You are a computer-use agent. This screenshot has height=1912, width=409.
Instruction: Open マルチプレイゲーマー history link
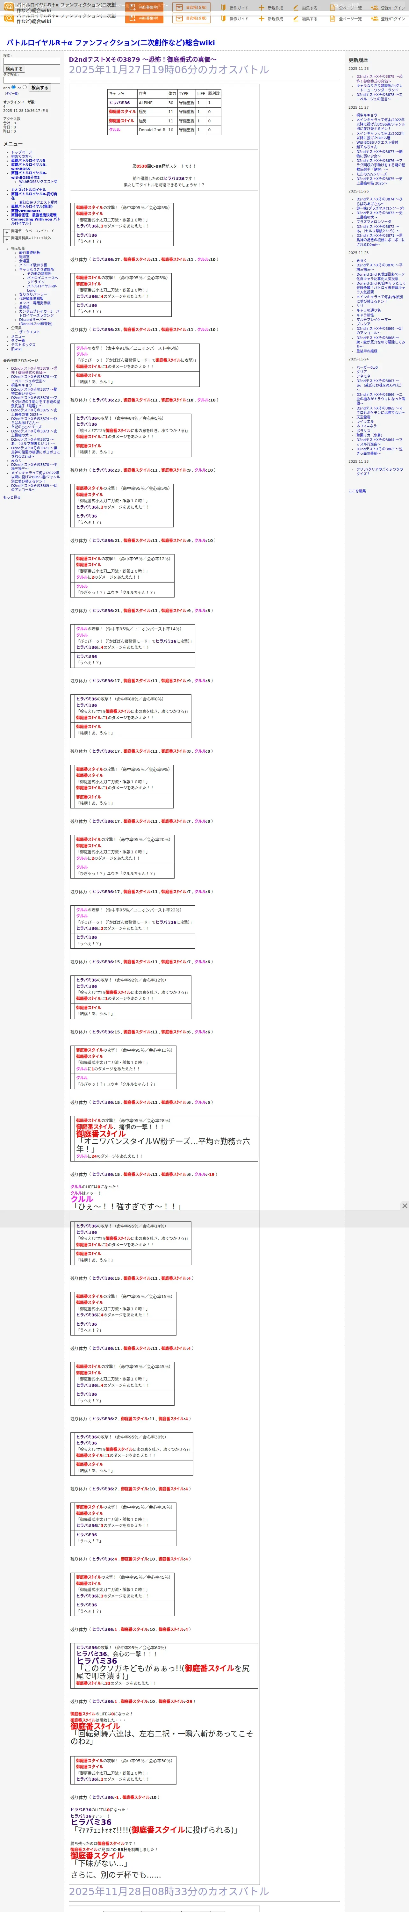coord(373,320)
